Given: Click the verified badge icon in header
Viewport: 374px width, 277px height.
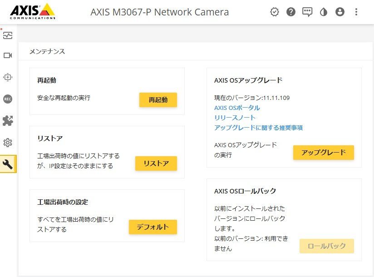Looking at the screenshot, I should coord(274,12).
